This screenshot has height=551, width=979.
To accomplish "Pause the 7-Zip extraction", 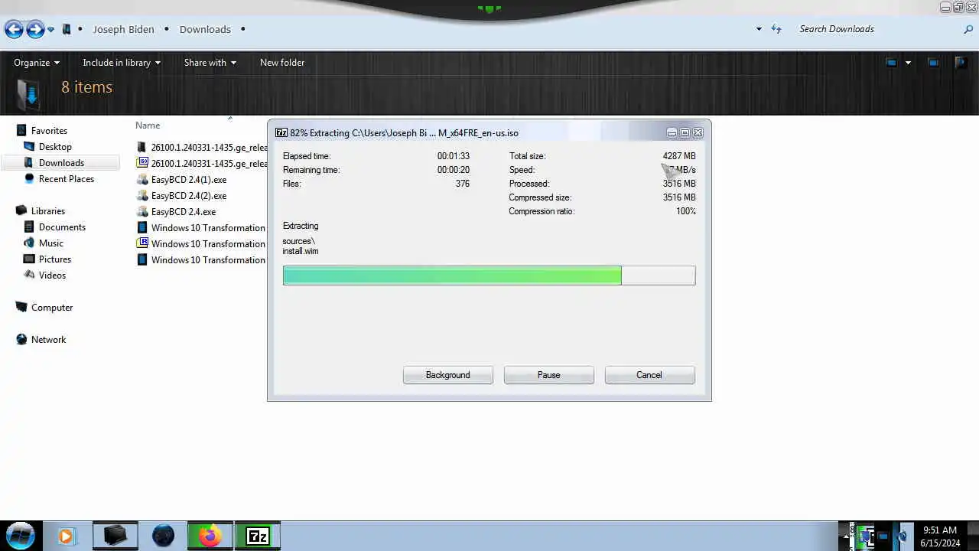I will click(549, 375).
